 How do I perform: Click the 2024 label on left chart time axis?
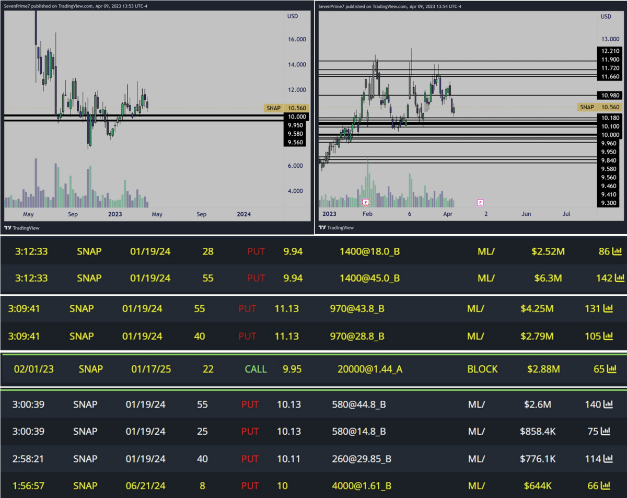click(x=243, y=214)
